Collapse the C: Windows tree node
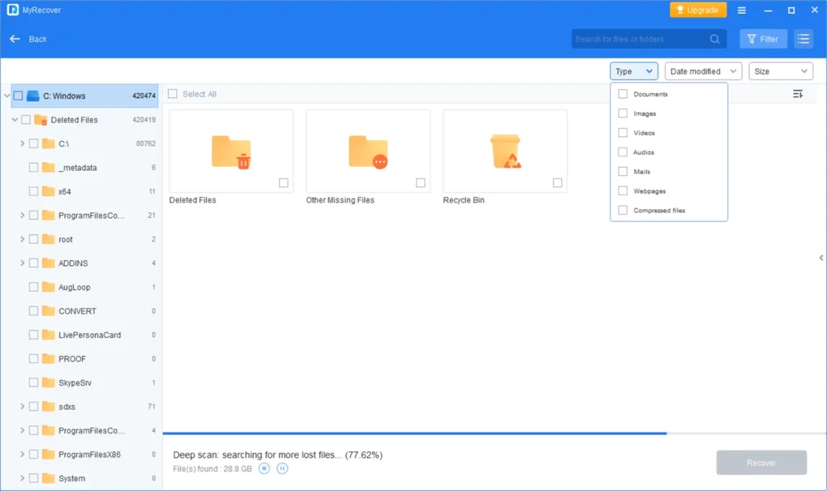The image size is (827, 491). click(6, 96)
